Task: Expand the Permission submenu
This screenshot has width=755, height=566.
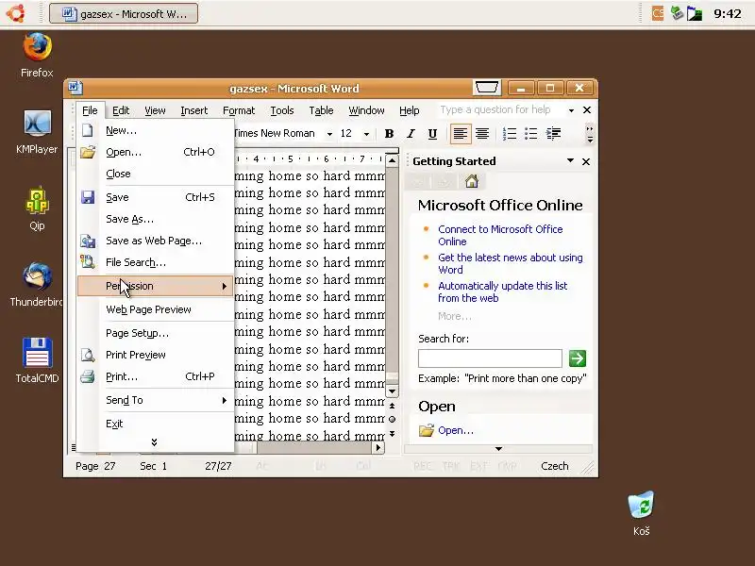Action: click(x=155, y=286)
